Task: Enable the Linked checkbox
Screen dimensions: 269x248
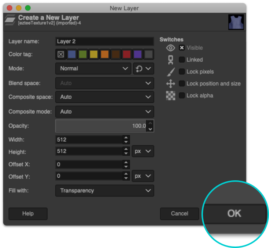Action: [x=182, y=60]
